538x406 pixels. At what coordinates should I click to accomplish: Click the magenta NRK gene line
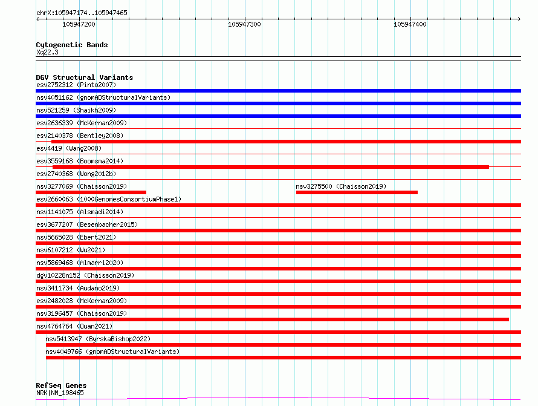[x=278, y=399]
